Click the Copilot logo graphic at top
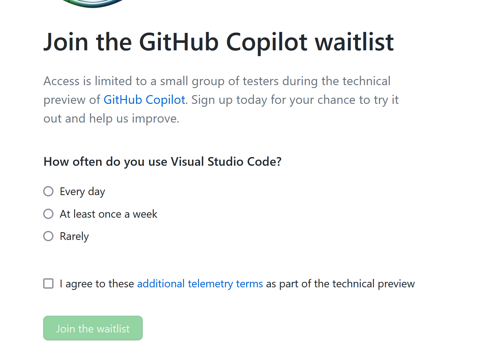The image size is (502, 357). (93, 3)
